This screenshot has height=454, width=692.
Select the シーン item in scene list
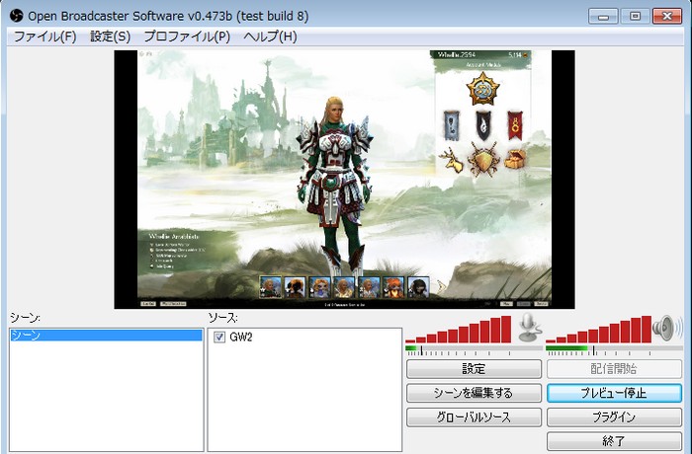point(106,335)
